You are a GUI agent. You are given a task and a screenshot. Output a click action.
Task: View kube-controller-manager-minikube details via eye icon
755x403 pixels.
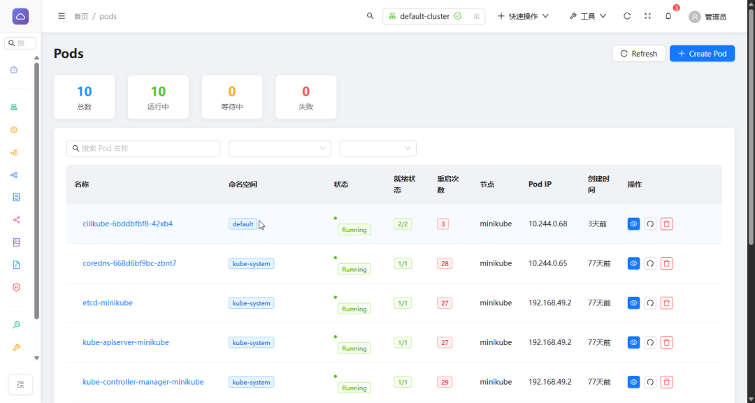coord(633,382)
